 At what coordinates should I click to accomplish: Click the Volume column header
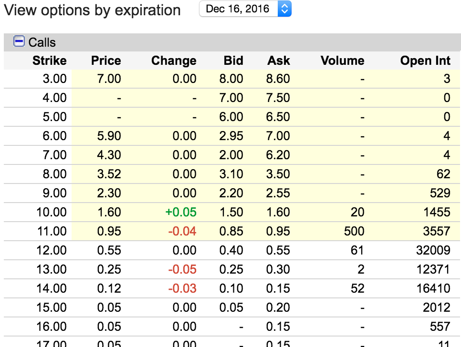(x=343, y=61)
